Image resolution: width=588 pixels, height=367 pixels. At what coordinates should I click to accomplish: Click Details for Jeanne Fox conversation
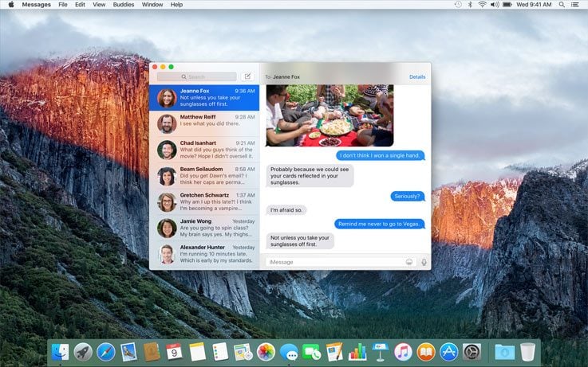coord(417,77)
